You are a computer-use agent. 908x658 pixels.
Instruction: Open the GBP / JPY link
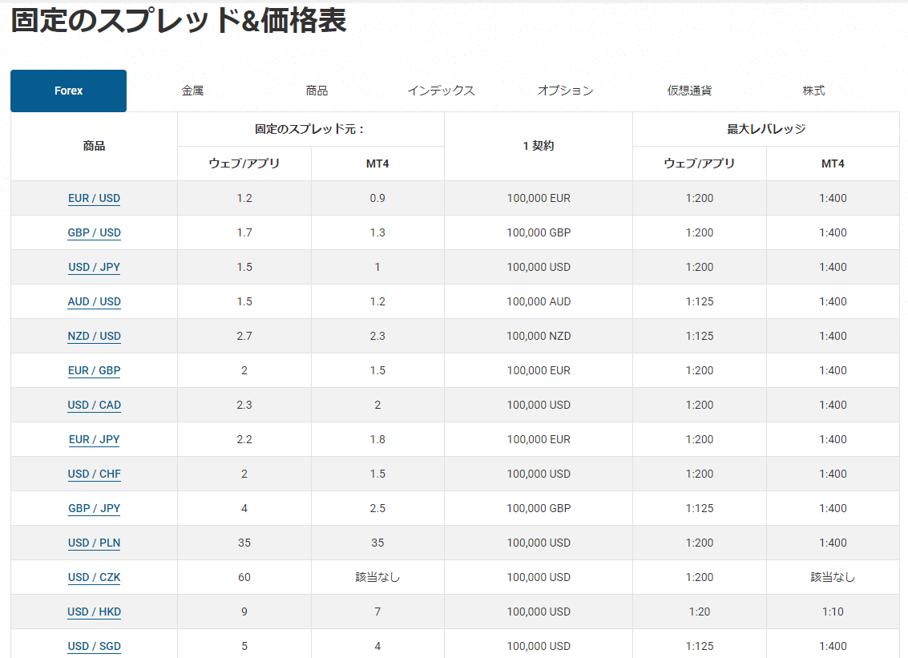pos(94,509)
